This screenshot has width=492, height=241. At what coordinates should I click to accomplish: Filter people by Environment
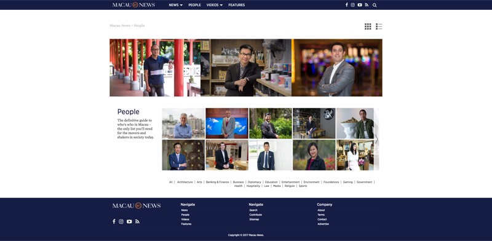(312, 182)
